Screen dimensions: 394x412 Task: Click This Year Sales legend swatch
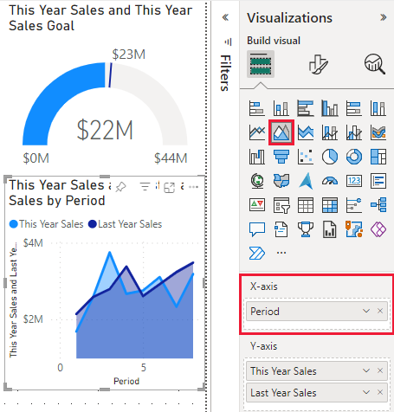coord(14,224)
